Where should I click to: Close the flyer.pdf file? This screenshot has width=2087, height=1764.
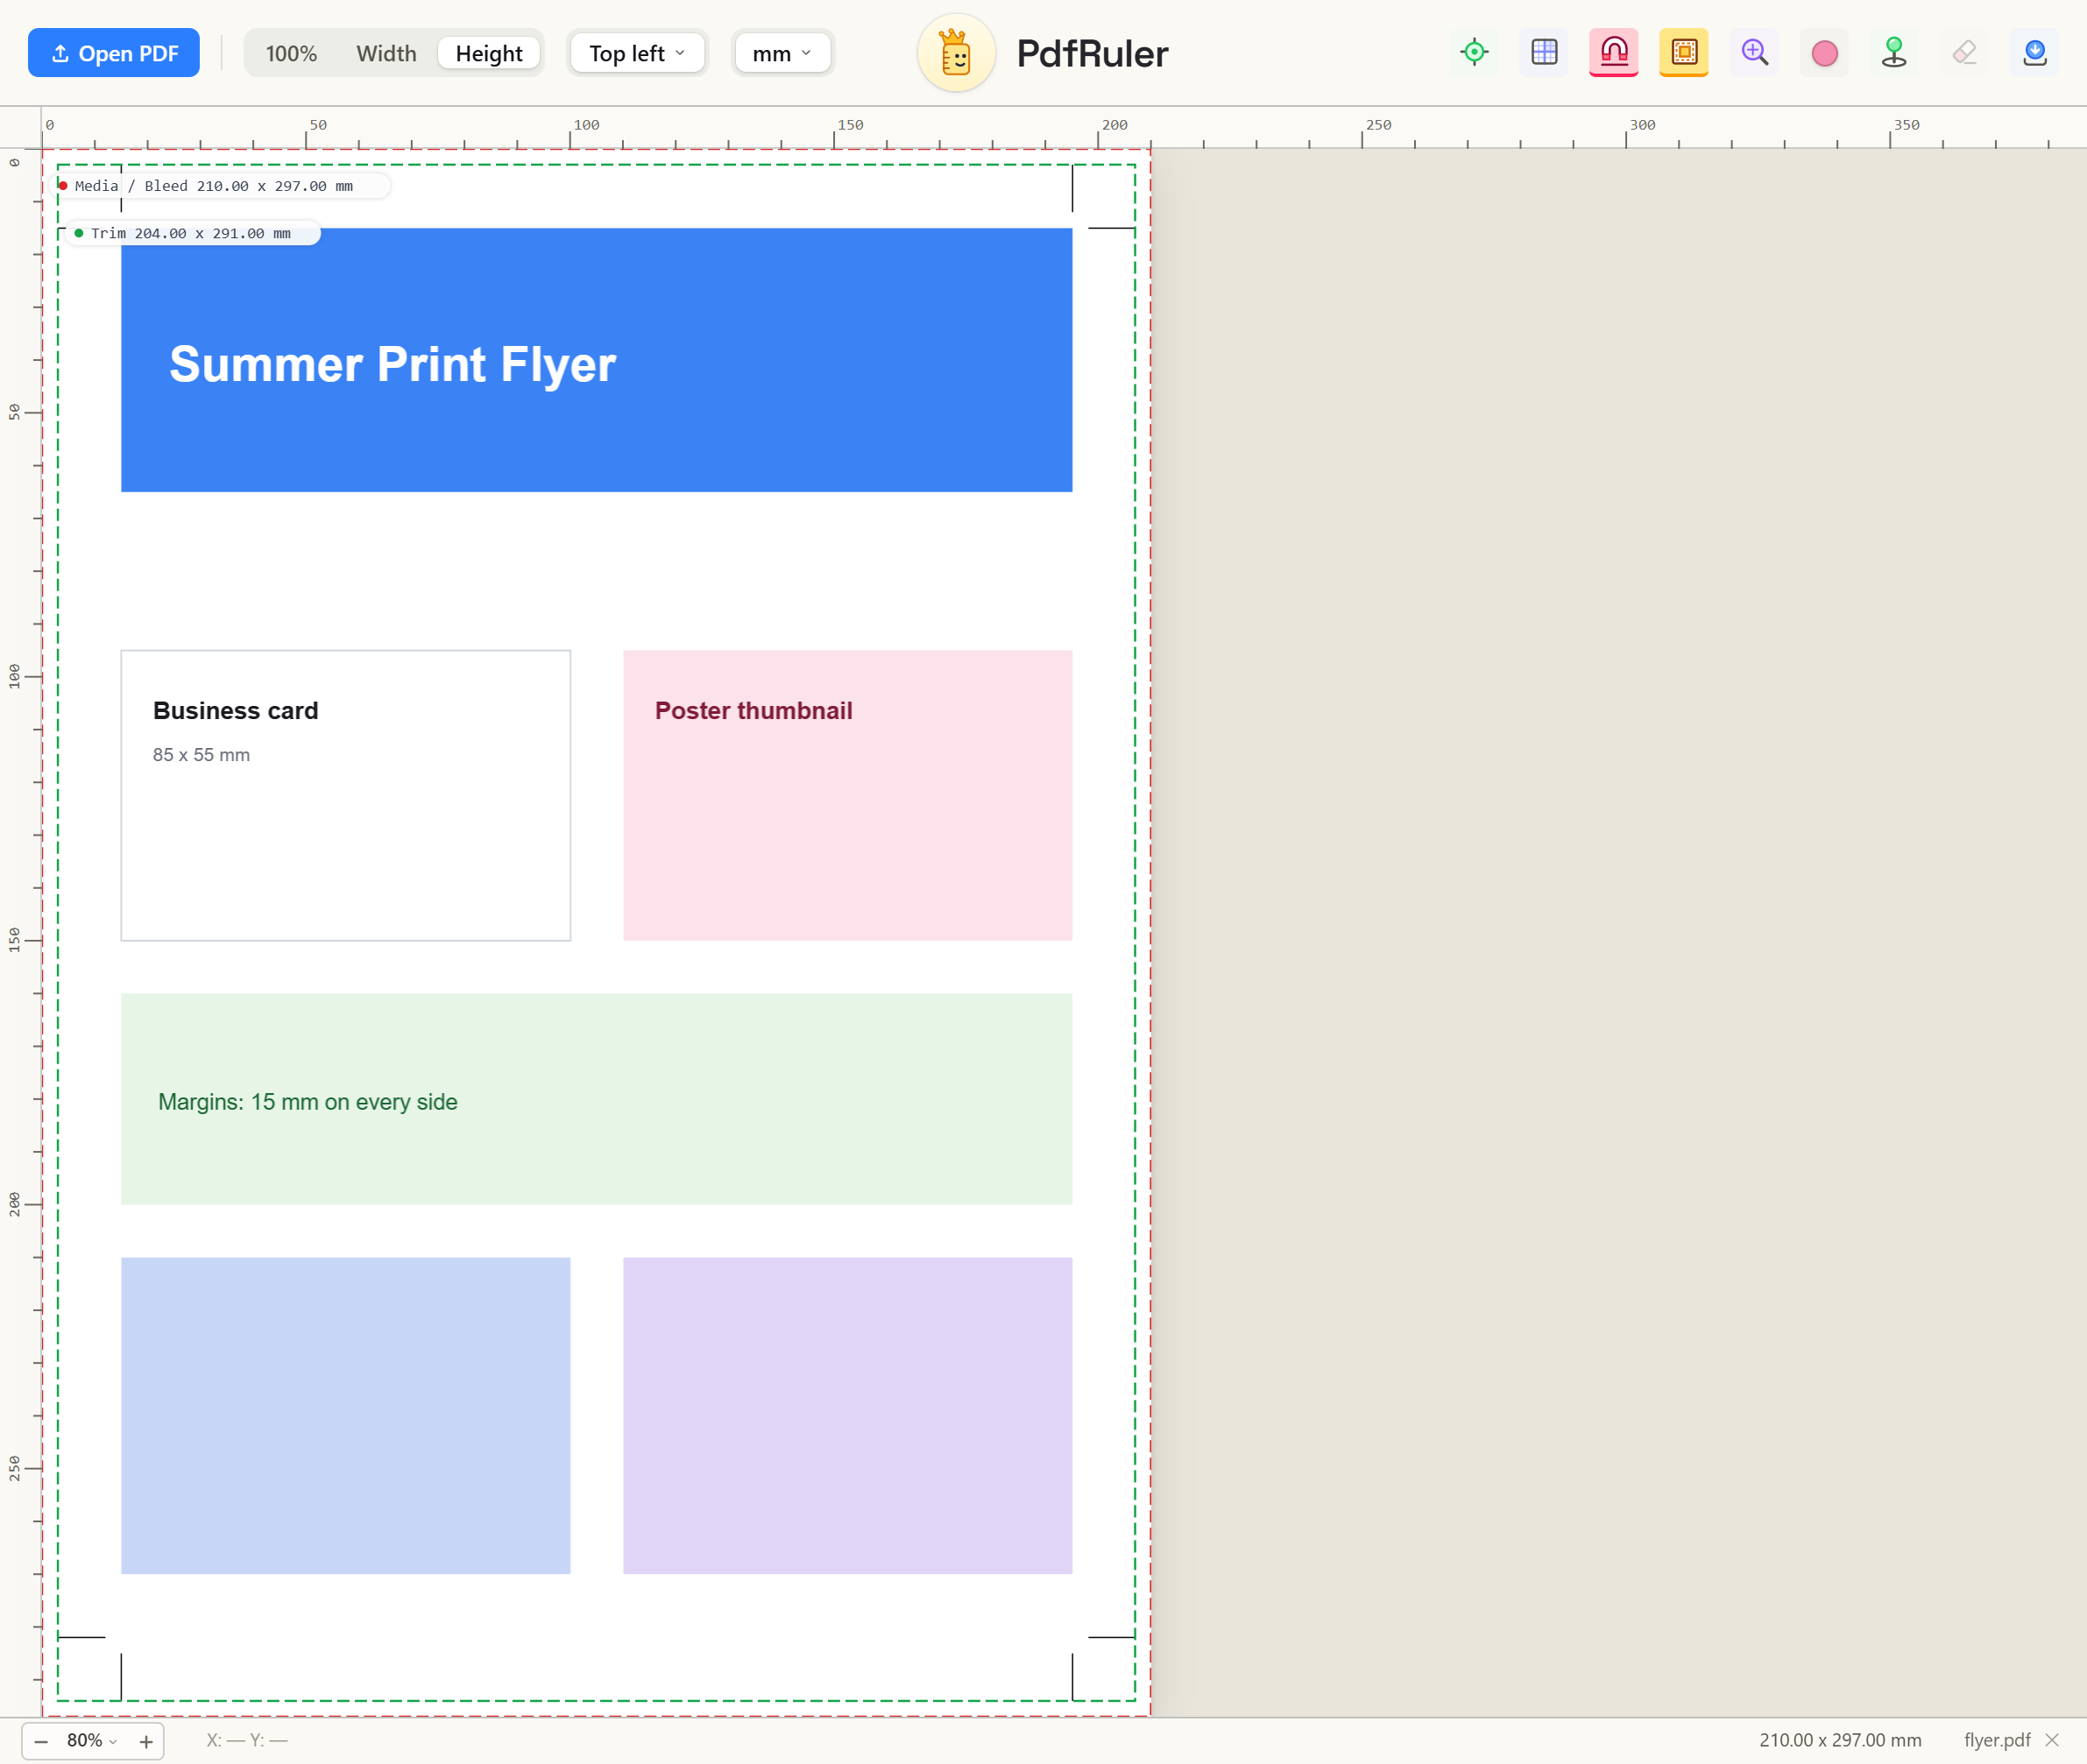pyautogui.click(x=2052, y=1740)
